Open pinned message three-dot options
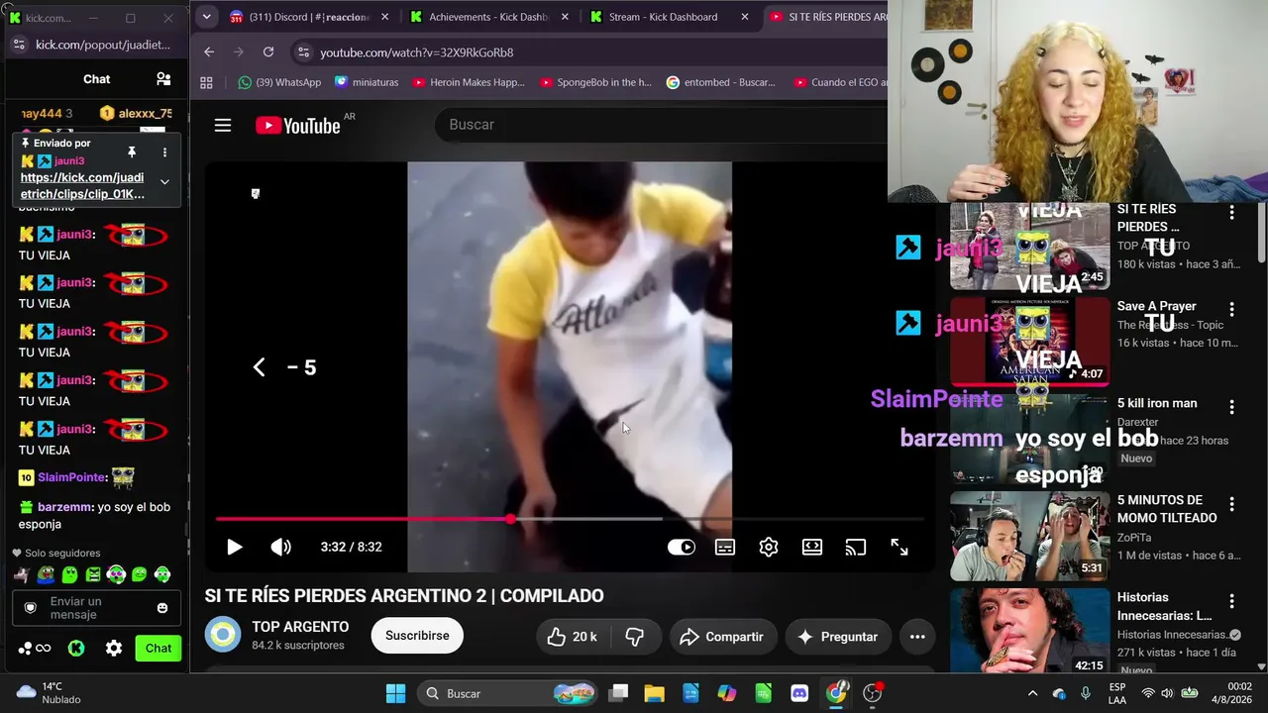 point(164,152)
